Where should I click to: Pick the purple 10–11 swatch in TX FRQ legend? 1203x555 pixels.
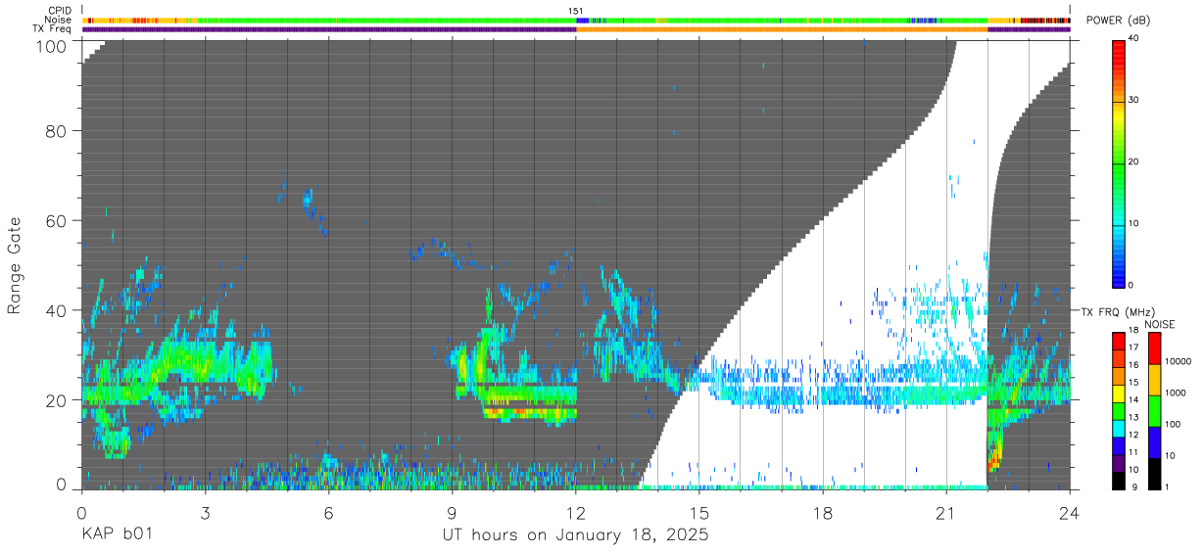coord(1119,463)
